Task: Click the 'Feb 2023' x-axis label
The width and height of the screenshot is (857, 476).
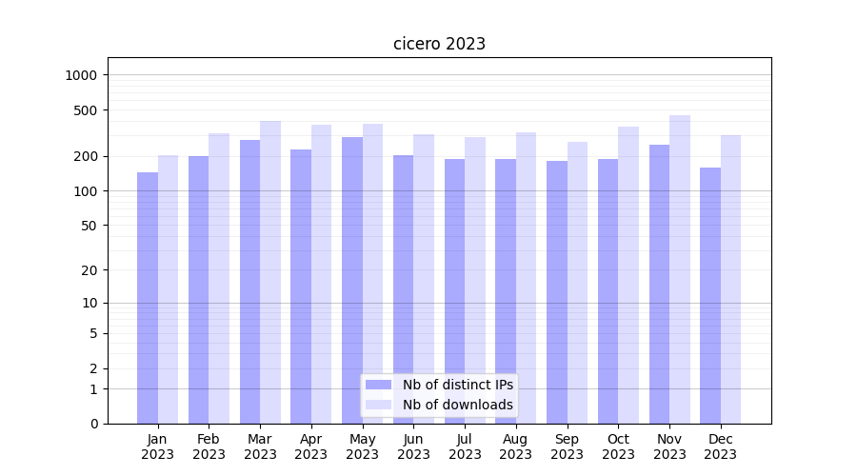Action: [x=209, y=446]
